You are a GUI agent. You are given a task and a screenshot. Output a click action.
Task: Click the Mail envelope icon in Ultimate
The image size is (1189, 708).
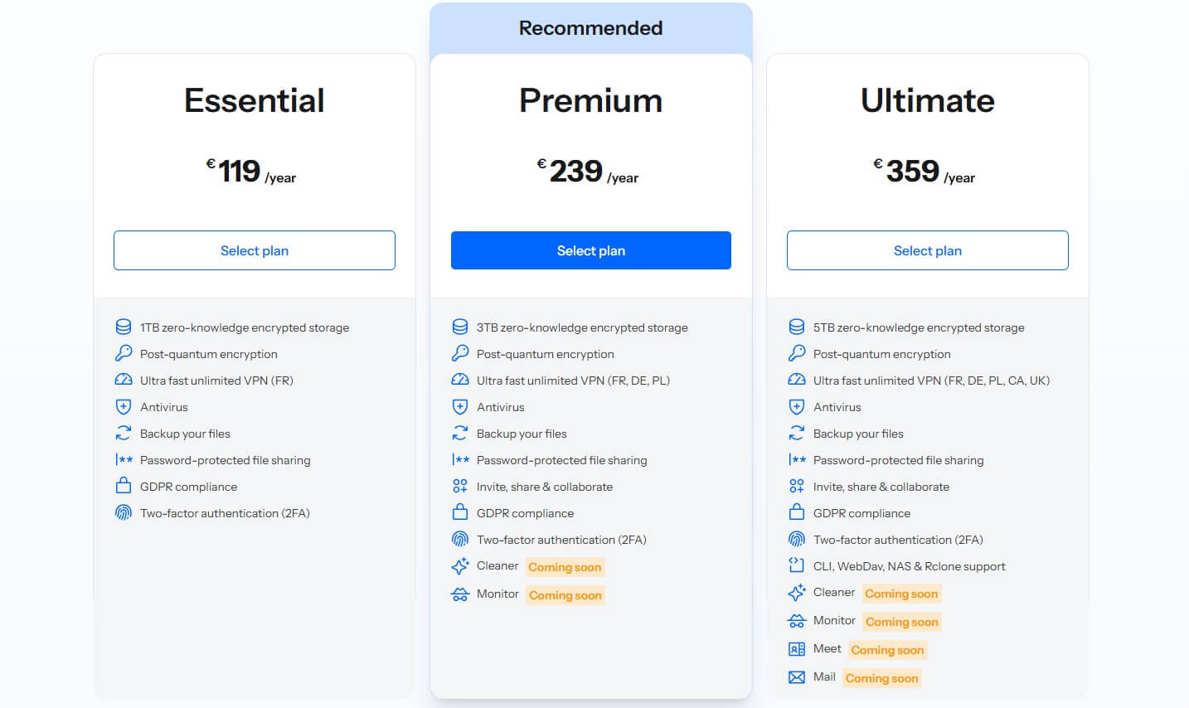797,677
